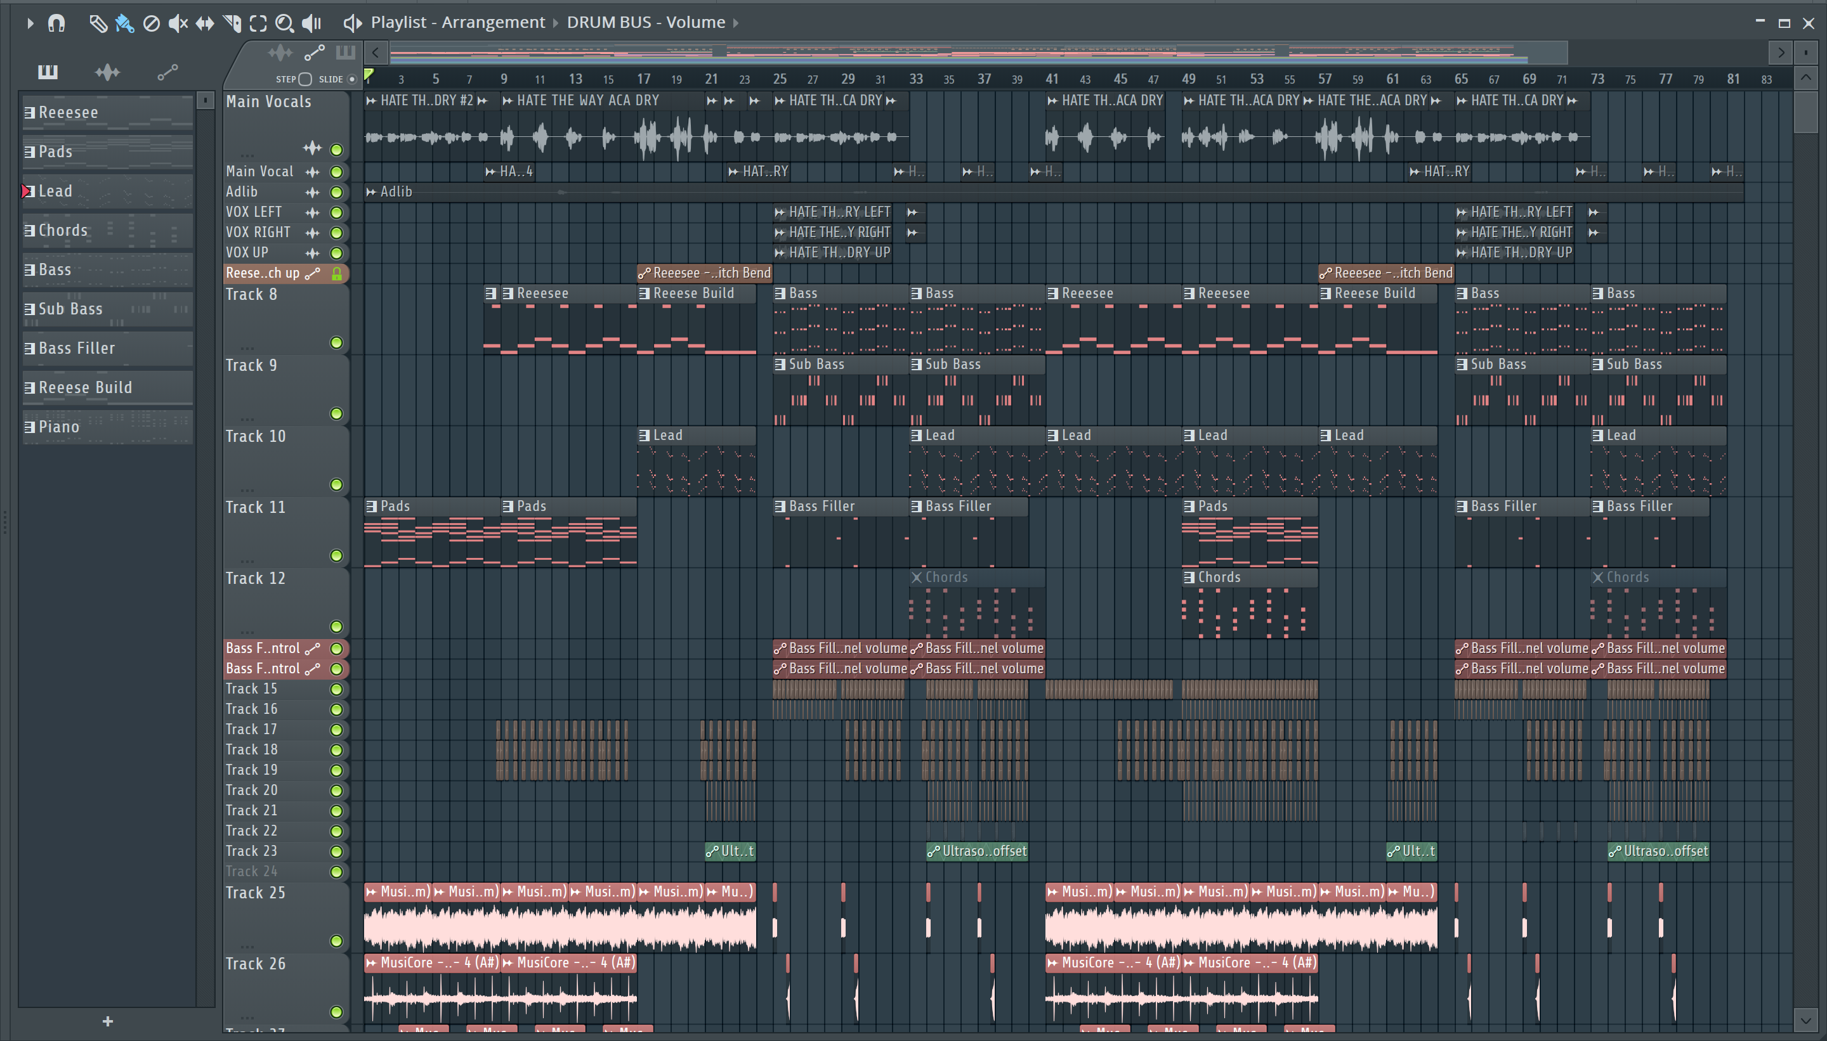Click bar 41 on the timeline ruler
This screenshot has width=1827, height=1041.
(1051, 79)
